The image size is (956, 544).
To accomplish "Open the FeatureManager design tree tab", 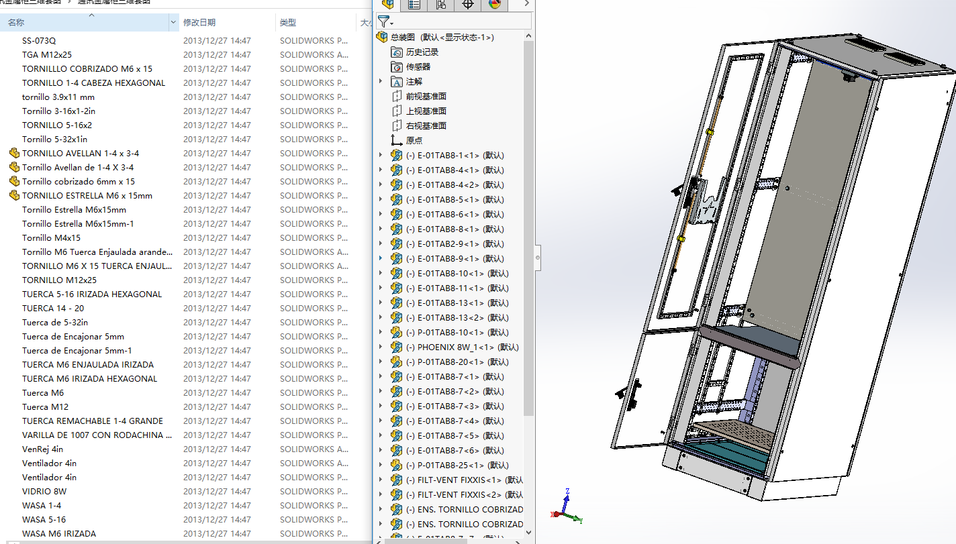I will [x=387, y=5].
